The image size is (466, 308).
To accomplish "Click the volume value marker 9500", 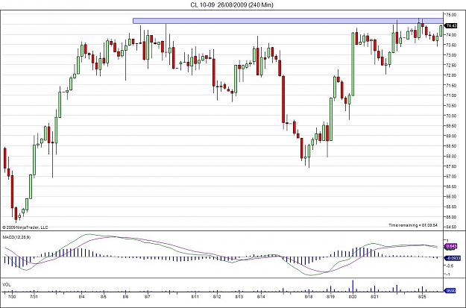I will (x=450, y=291).
